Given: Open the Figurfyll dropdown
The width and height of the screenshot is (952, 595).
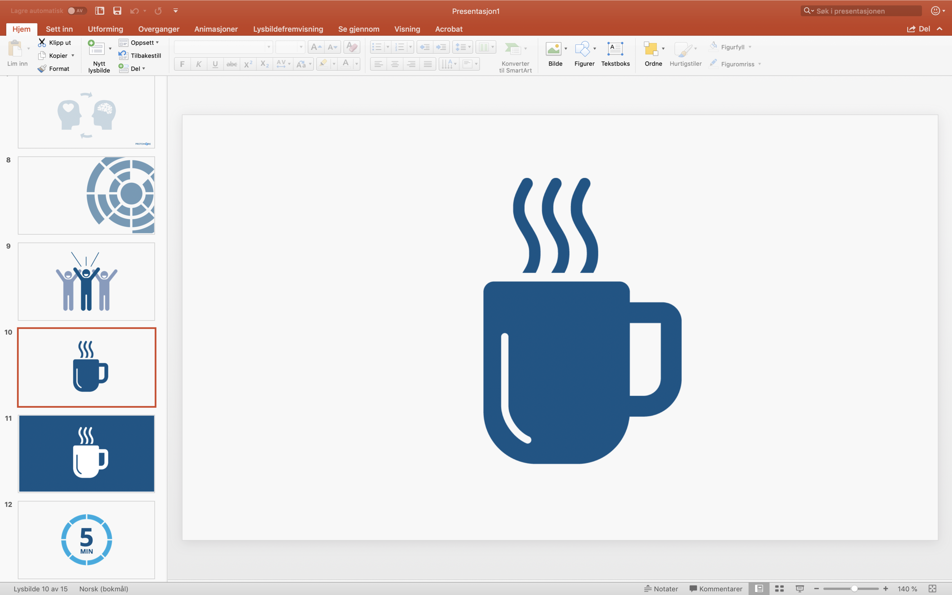Looking at the screenshot, I should (750, 47).
